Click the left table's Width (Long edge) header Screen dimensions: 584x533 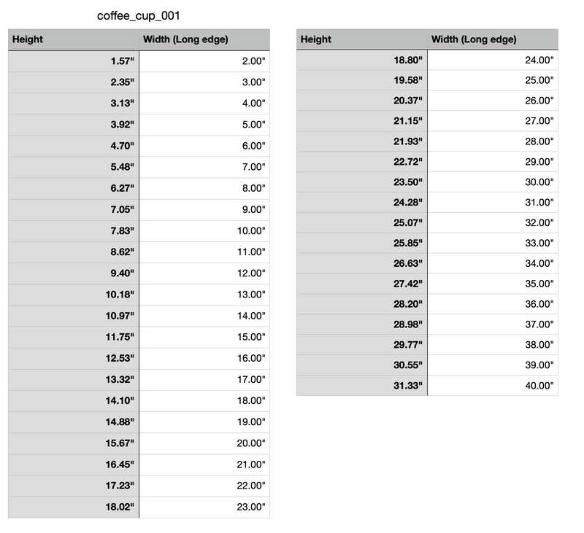[x=204, y=39]
